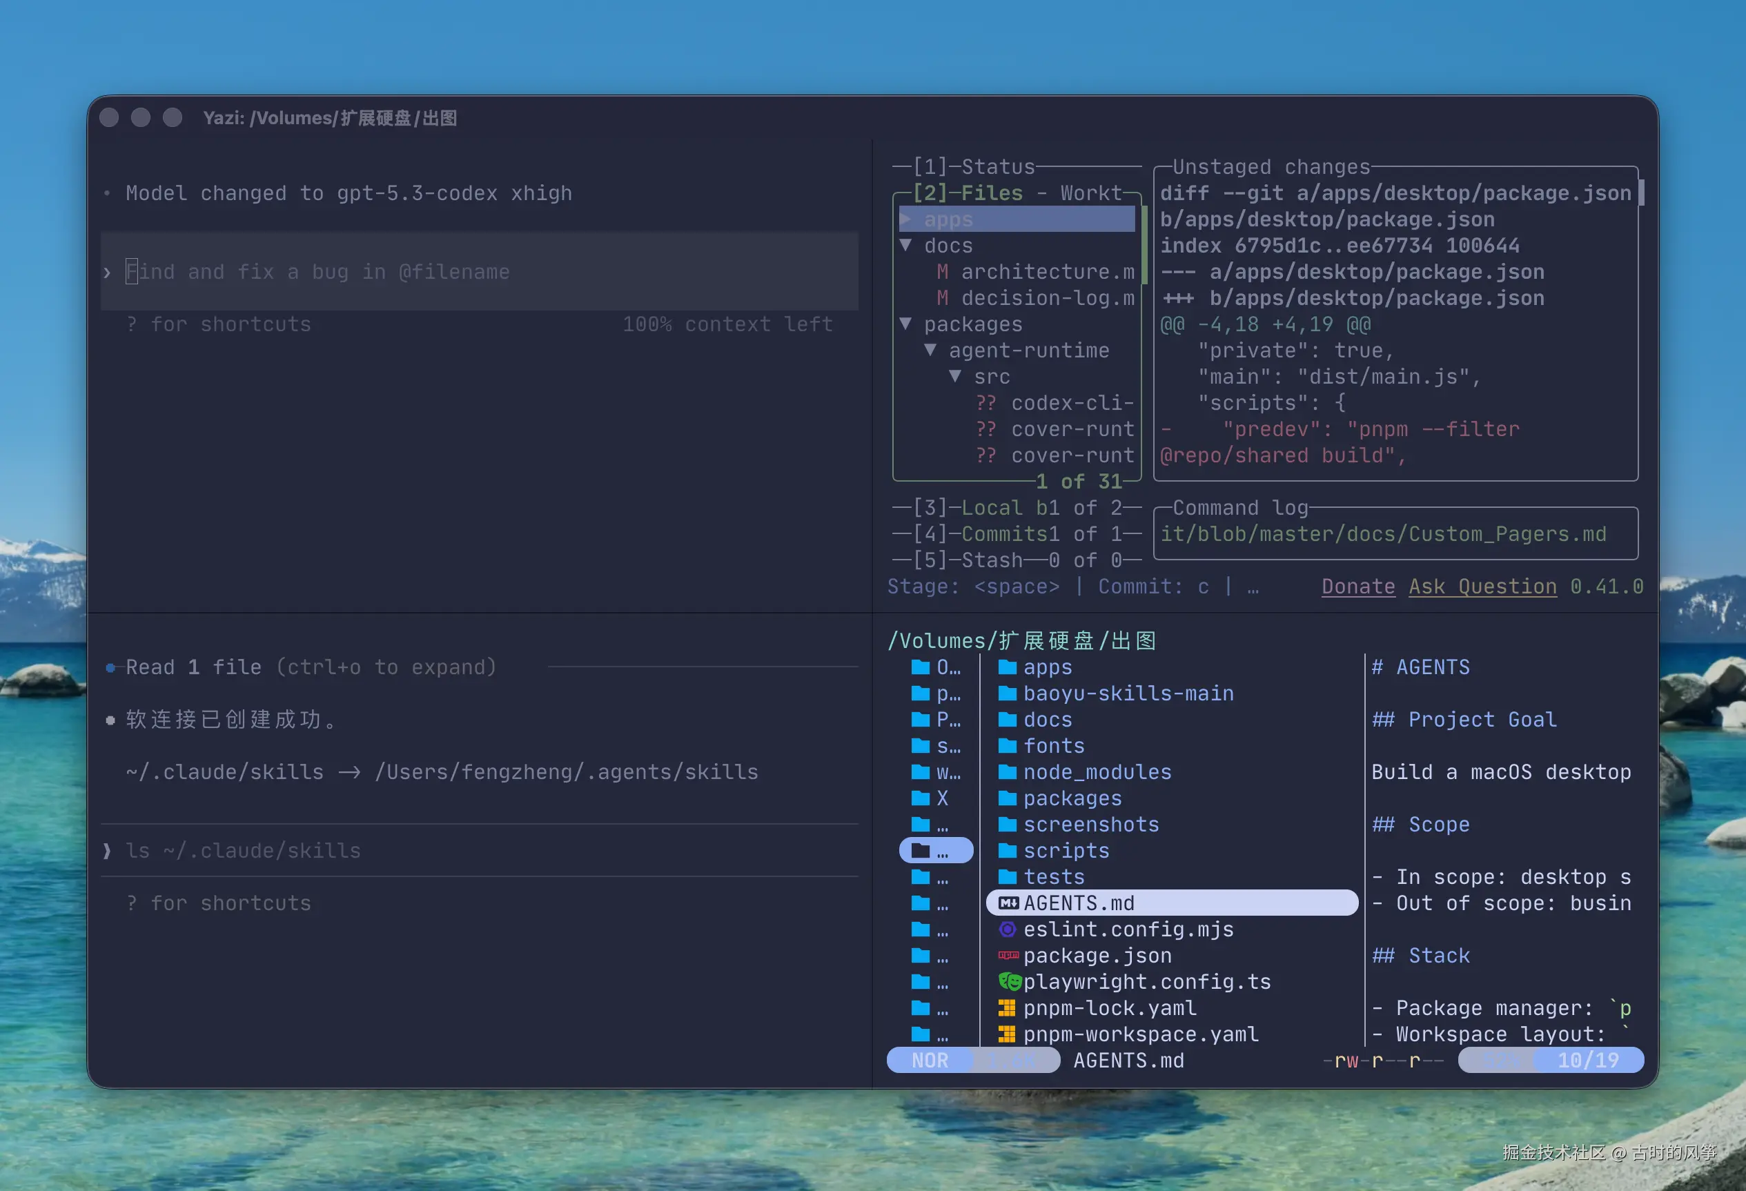Collapse the docs tree in lazygit
This screenshot has width=1746, height=1191.
(x=906, y=246)
